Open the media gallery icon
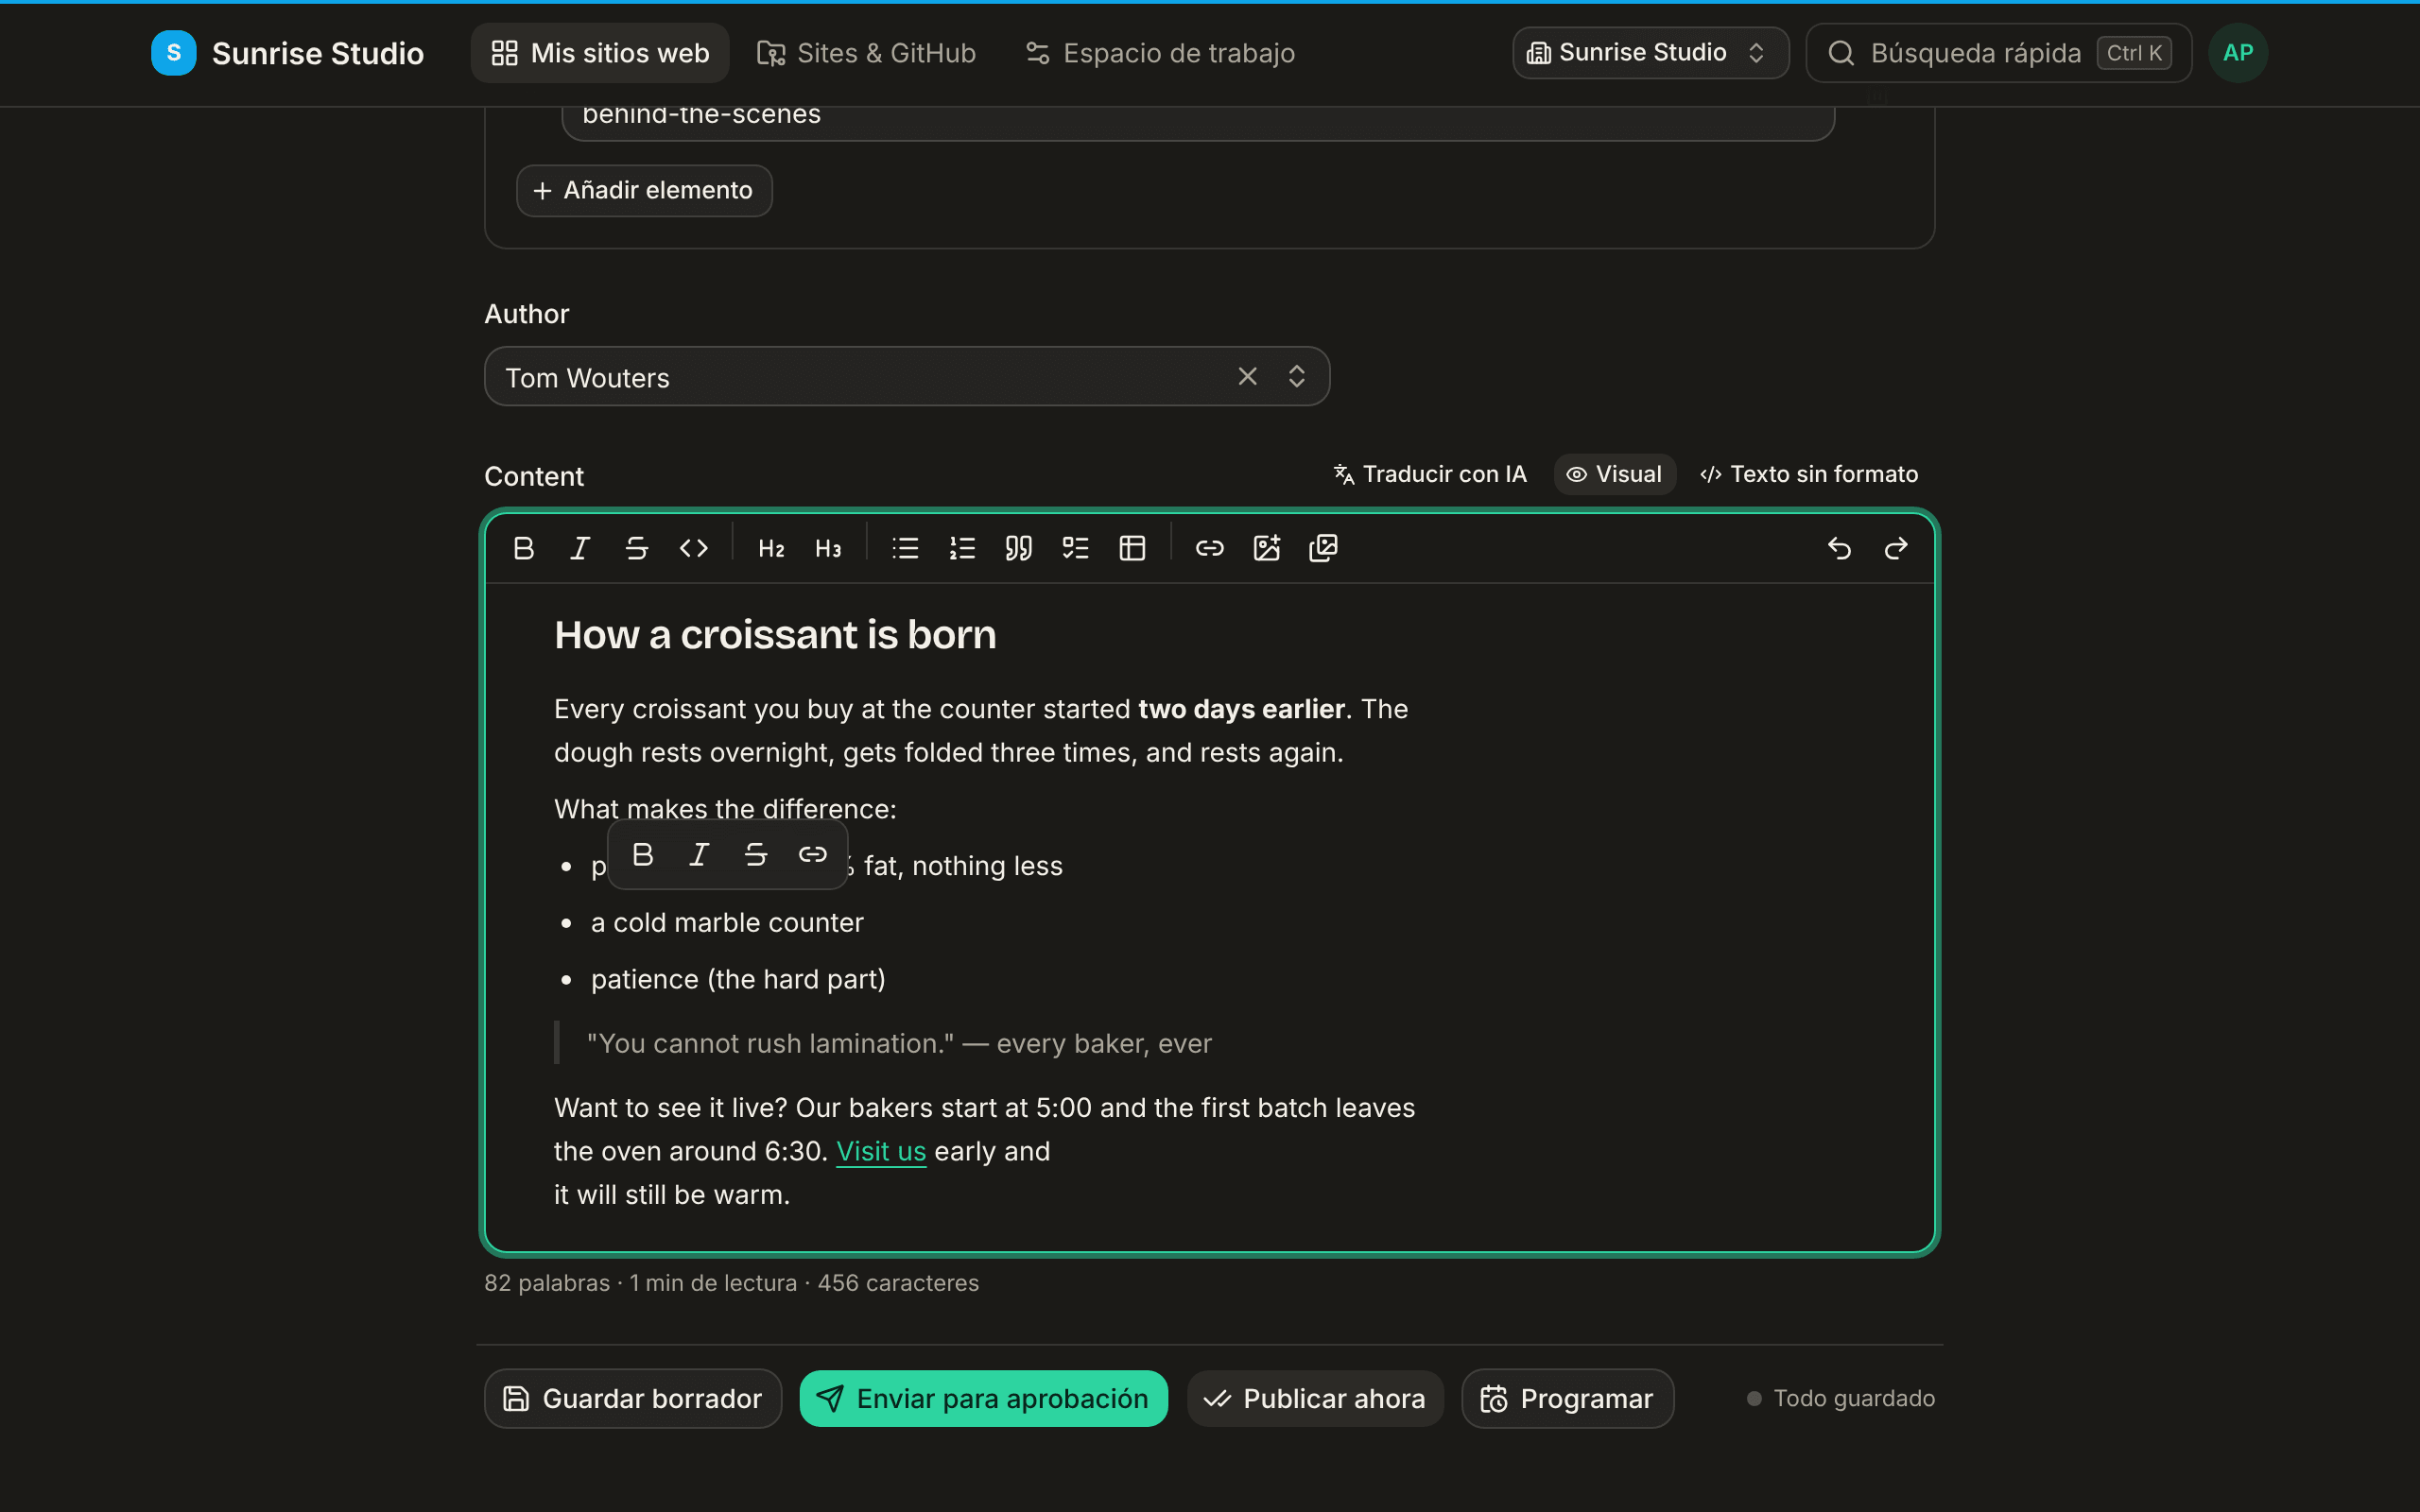 (1323, 548)
